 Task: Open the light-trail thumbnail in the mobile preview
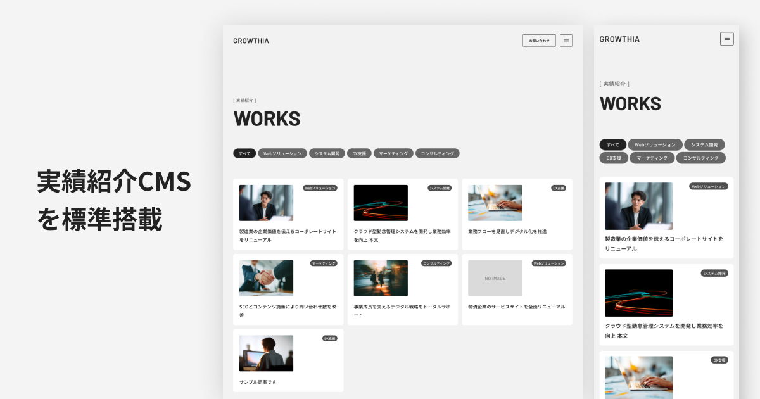click(638, 293)
